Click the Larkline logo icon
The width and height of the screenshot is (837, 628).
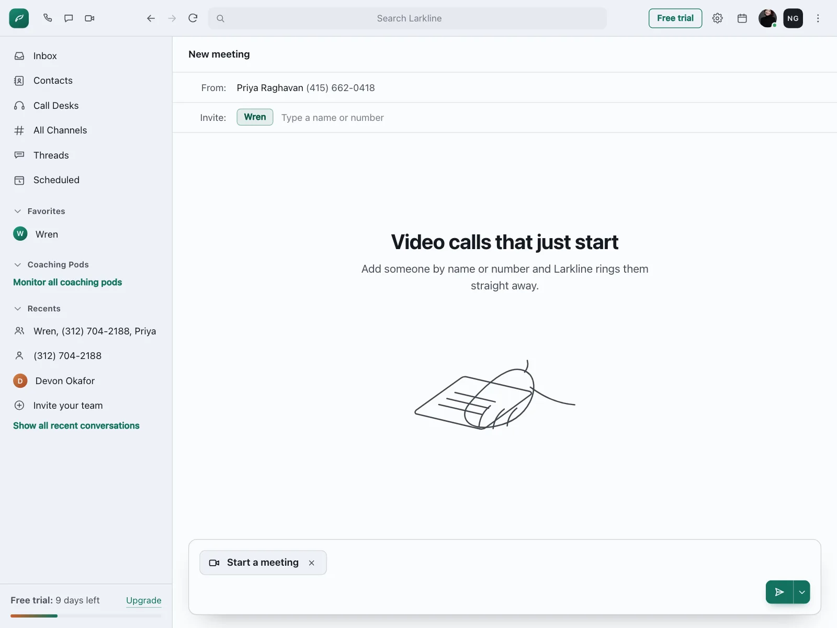[19, 18]
